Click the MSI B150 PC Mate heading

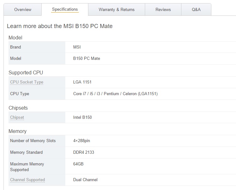(x=60, y=26)
